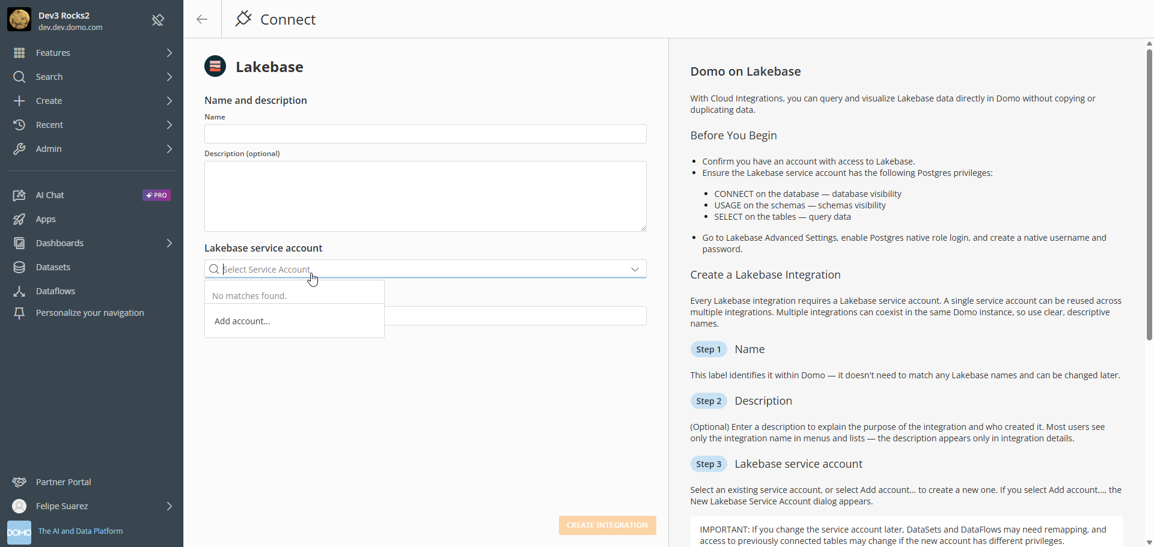Toggle the service account dropdown arrow
This screenshot has height=547, width=1154.
[635, 269]
